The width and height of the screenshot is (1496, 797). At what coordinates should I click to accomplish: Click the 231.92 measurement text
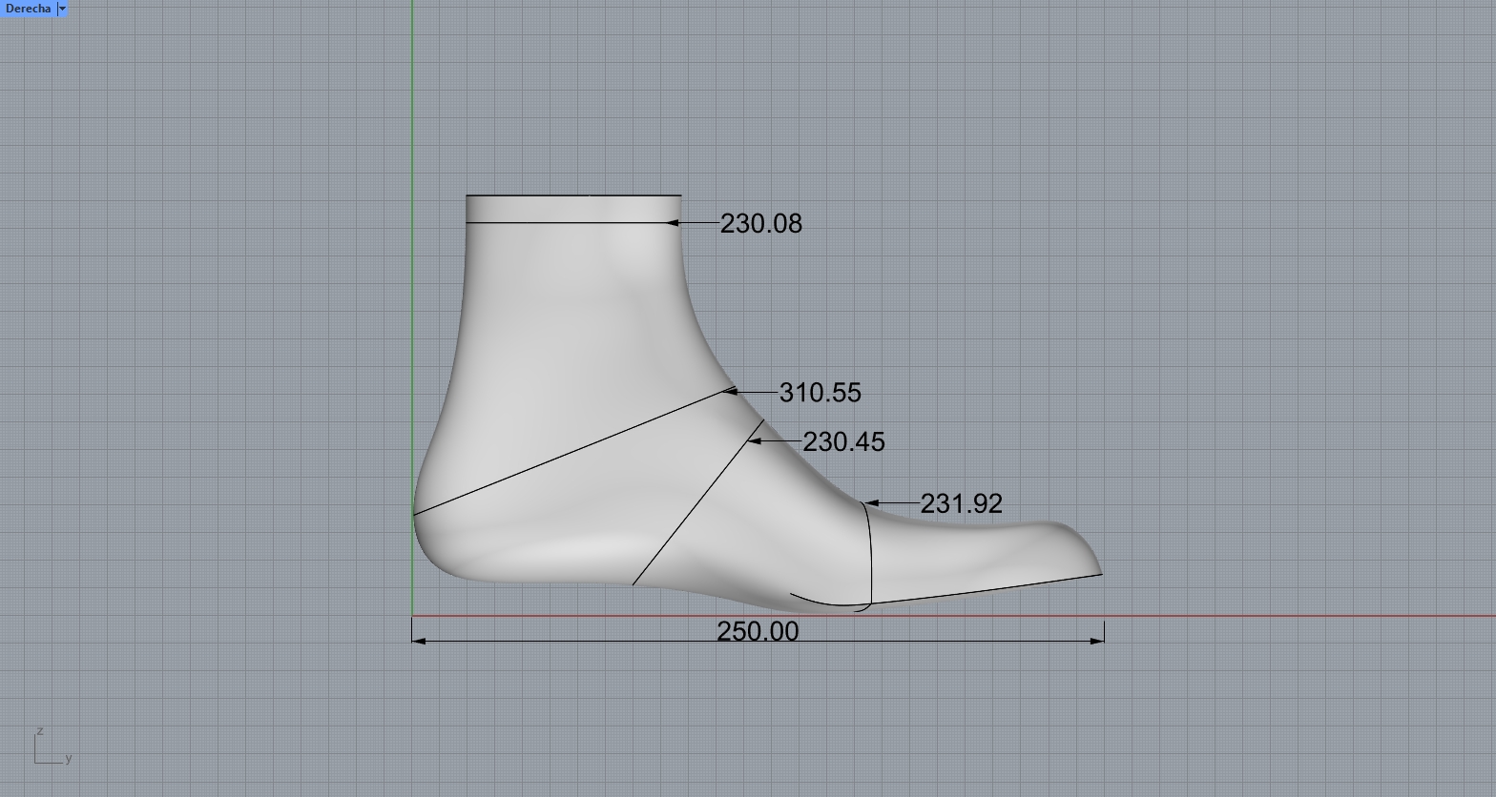pos(961,504)
